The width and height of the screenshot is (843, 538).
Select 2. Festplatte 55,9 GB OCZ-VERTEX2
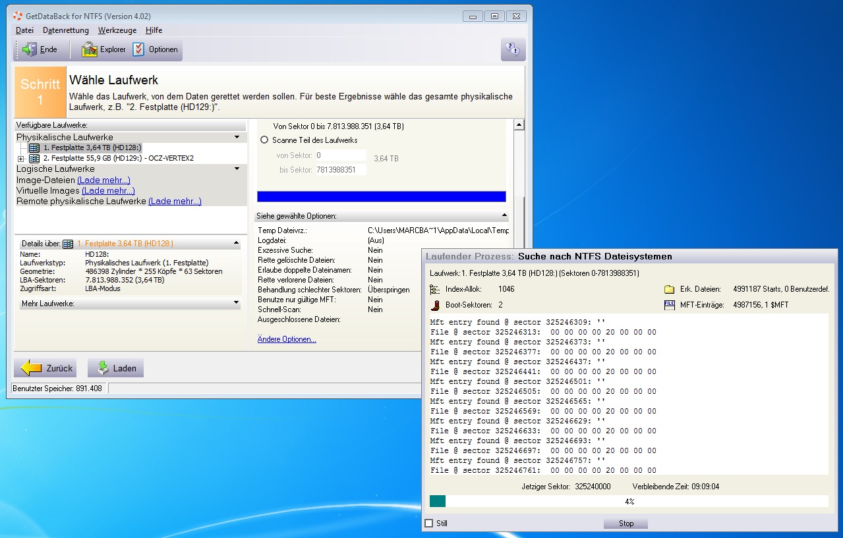coord(119,159)
